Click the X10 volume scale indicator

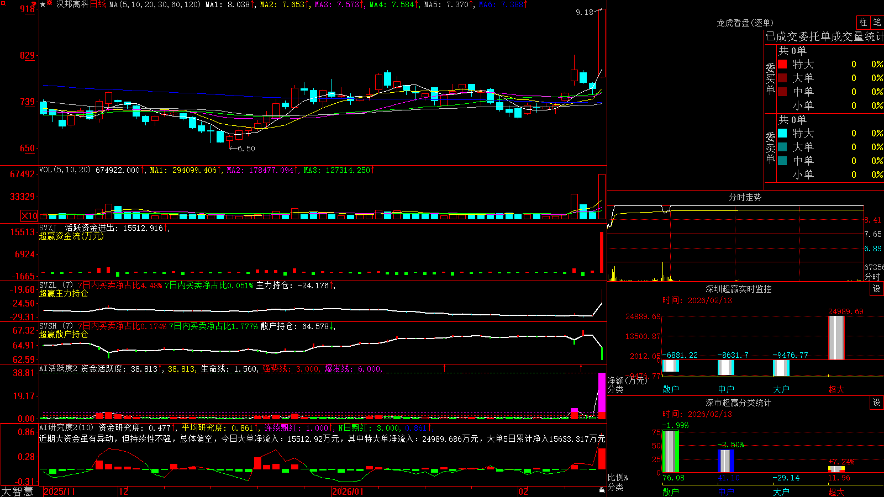(x=29, y=216)
